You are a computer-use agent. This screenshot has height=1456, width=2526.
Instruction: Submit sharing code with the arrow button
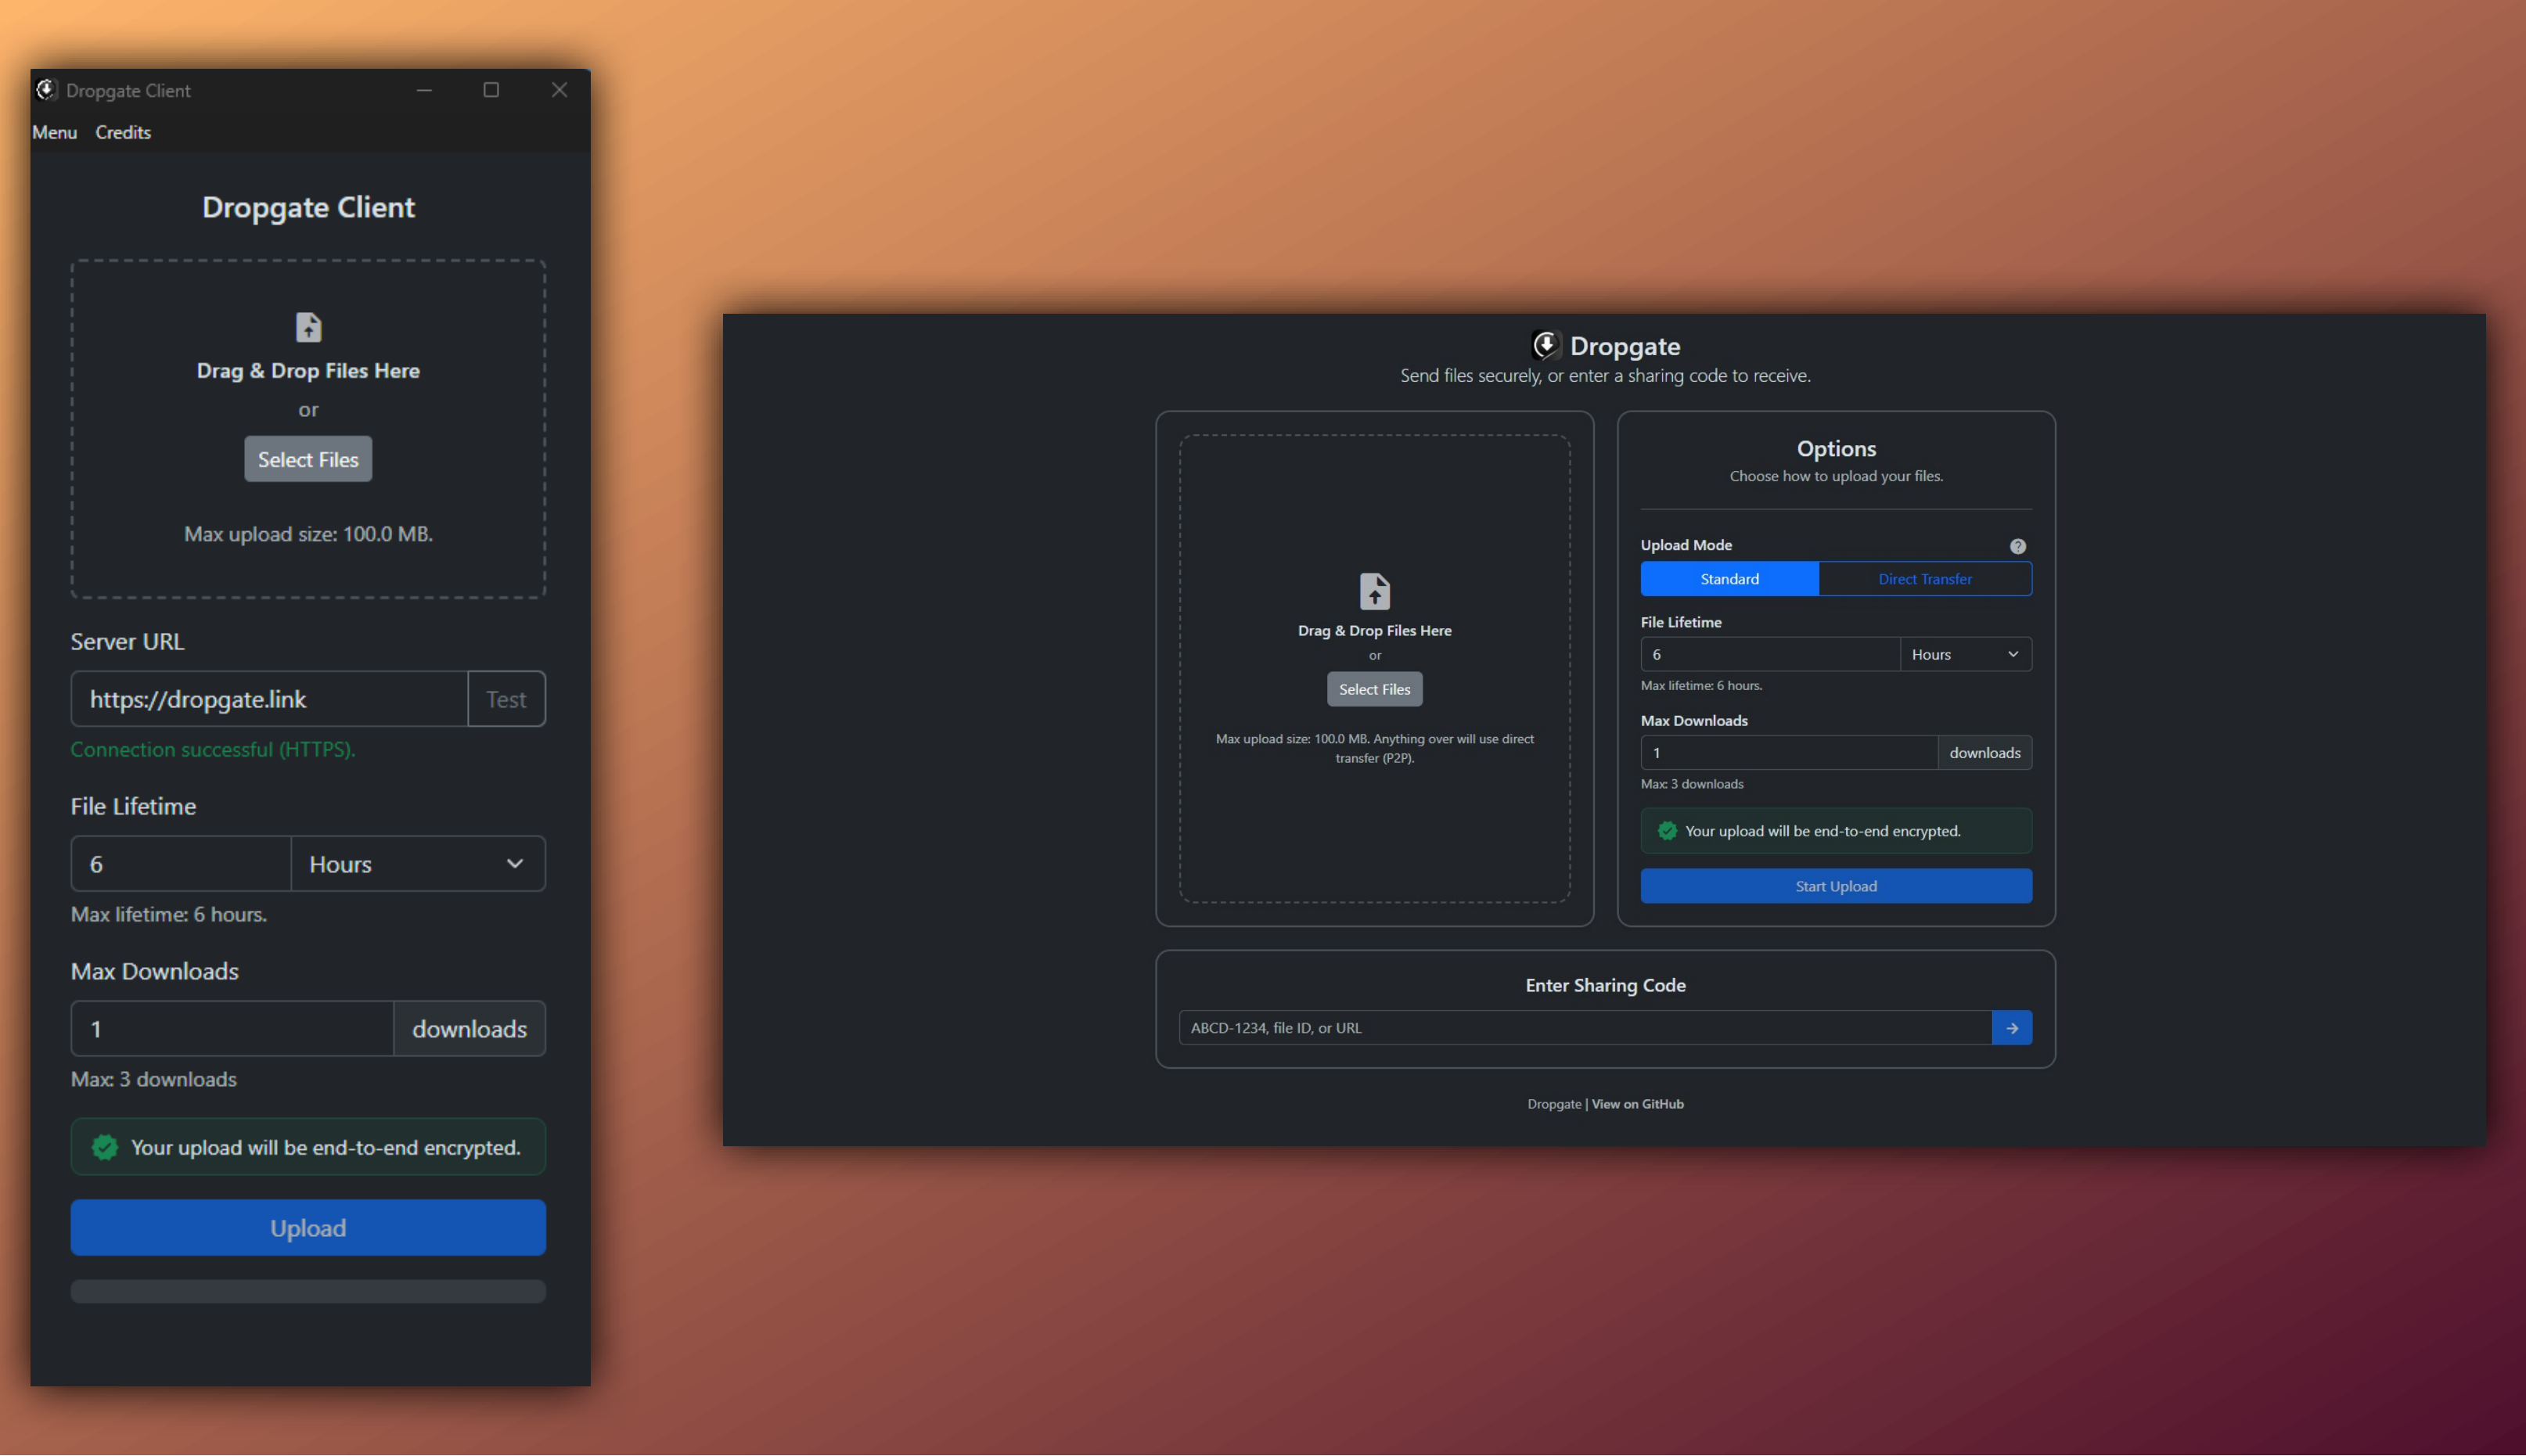[2012, 1028]
